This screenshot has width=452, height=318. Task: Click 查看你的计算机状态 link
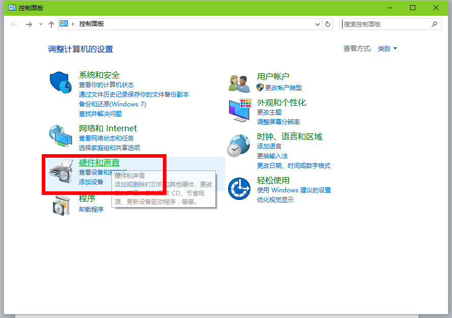(106, 85)
